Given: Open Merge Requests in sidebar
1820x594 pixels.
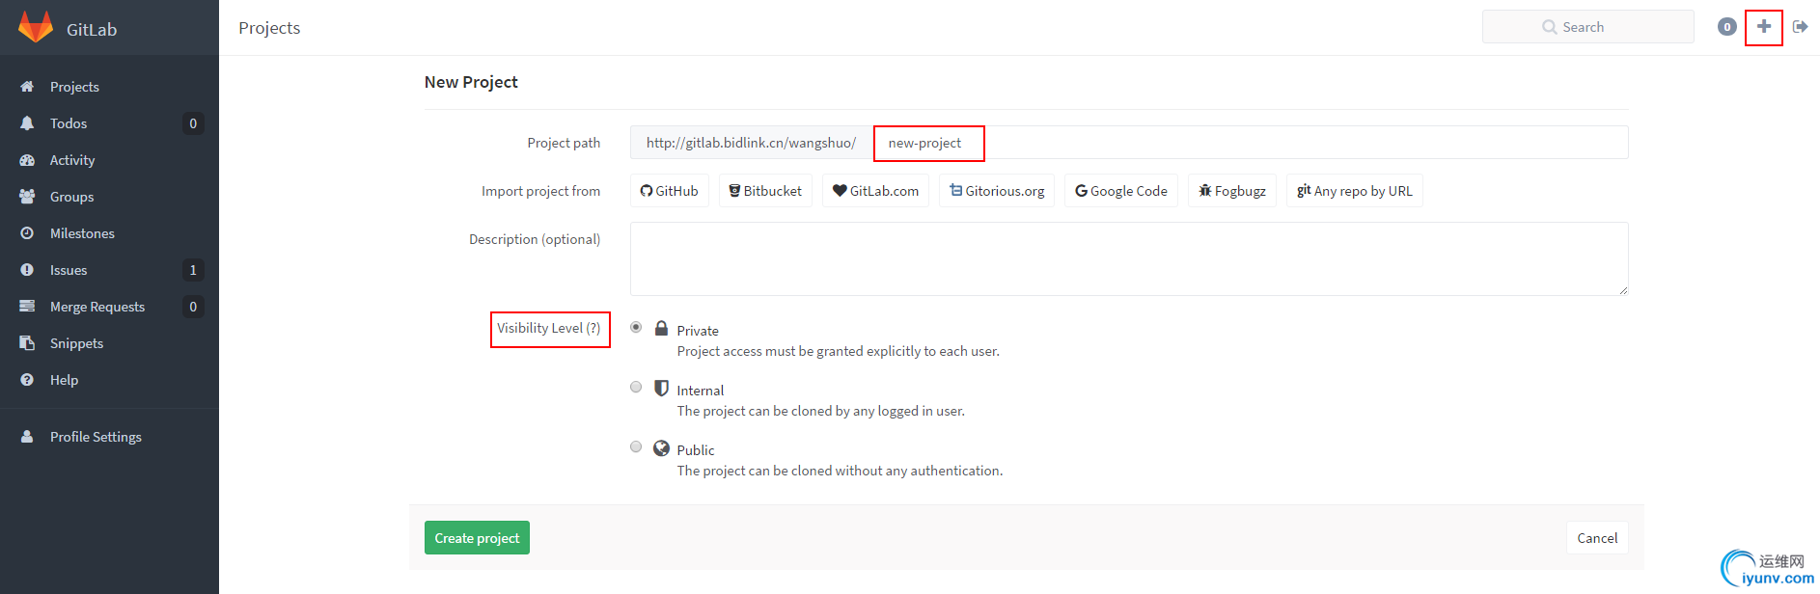Looking at the screenshot, I should [x=97, y=307].
